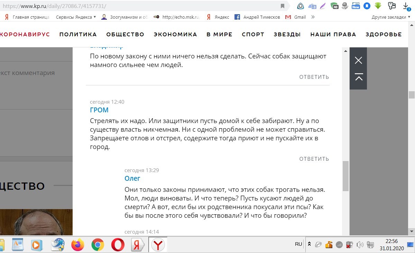The width and height of the screenshot is (415, 253).
Task: Click the volume speaker tray icon
Action: click(x=360, y=245)
